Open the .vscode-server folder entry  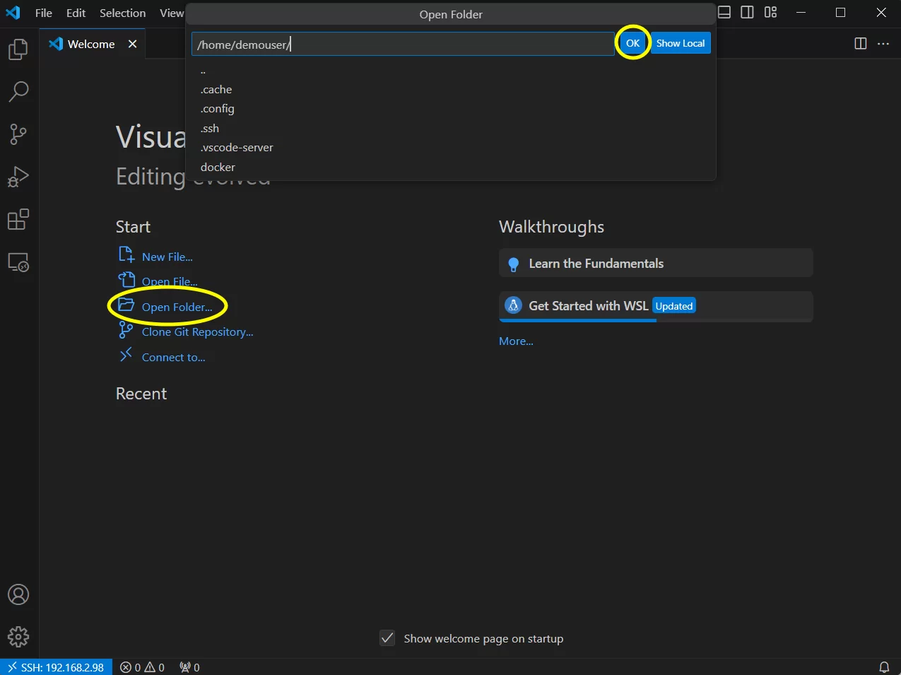click(x=237, y=147)
